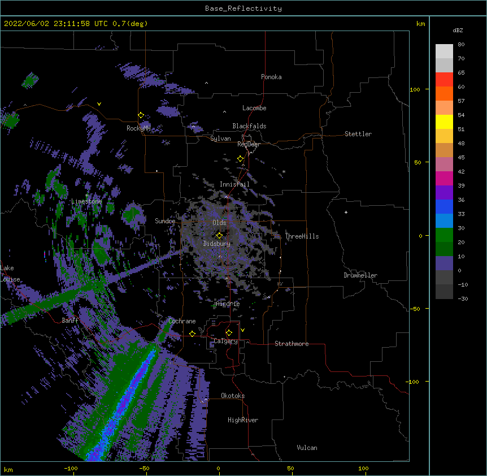Click the Sylvan label on the map
The width and height of the screenshot is (487, 476).
click(x=220, y=139)
